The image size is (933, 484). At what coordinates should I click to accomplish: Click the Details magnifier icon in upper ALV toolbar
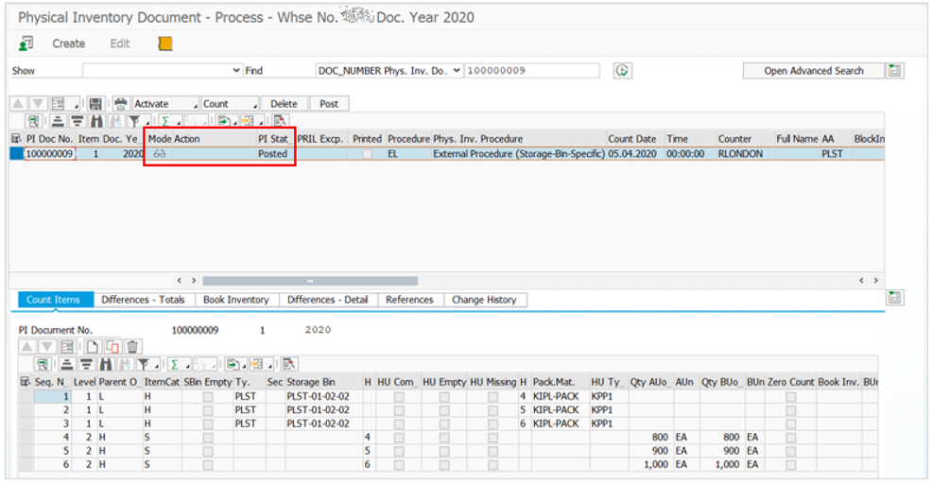pyautogui.click(x=34, y=121)
